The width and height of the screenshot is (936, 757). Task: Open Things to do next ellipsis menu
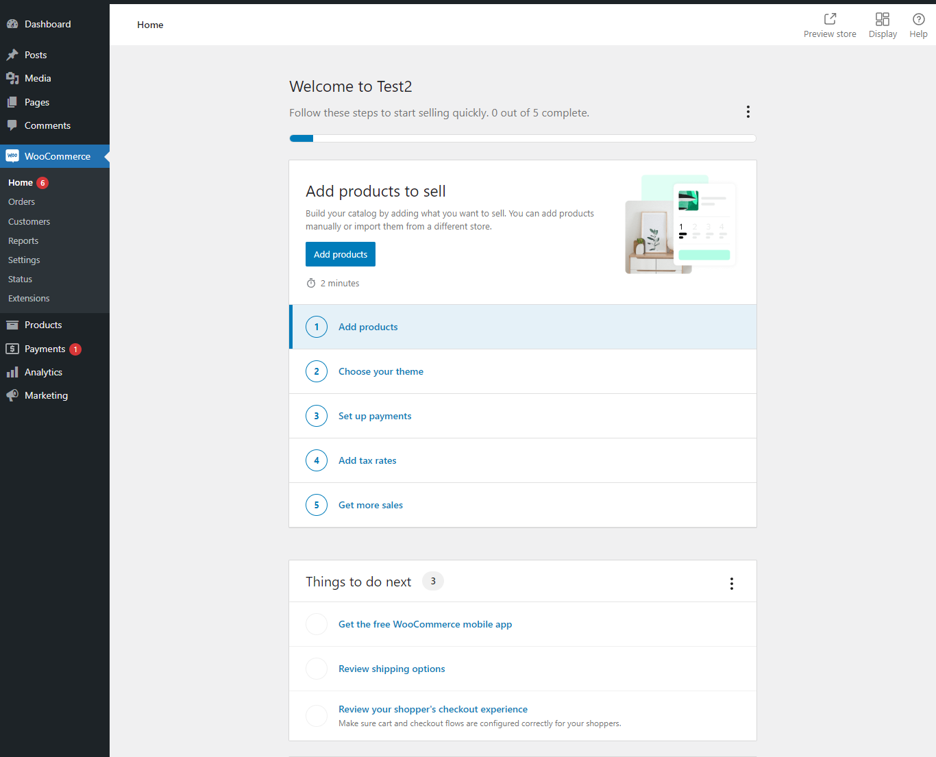pos(732,584)
